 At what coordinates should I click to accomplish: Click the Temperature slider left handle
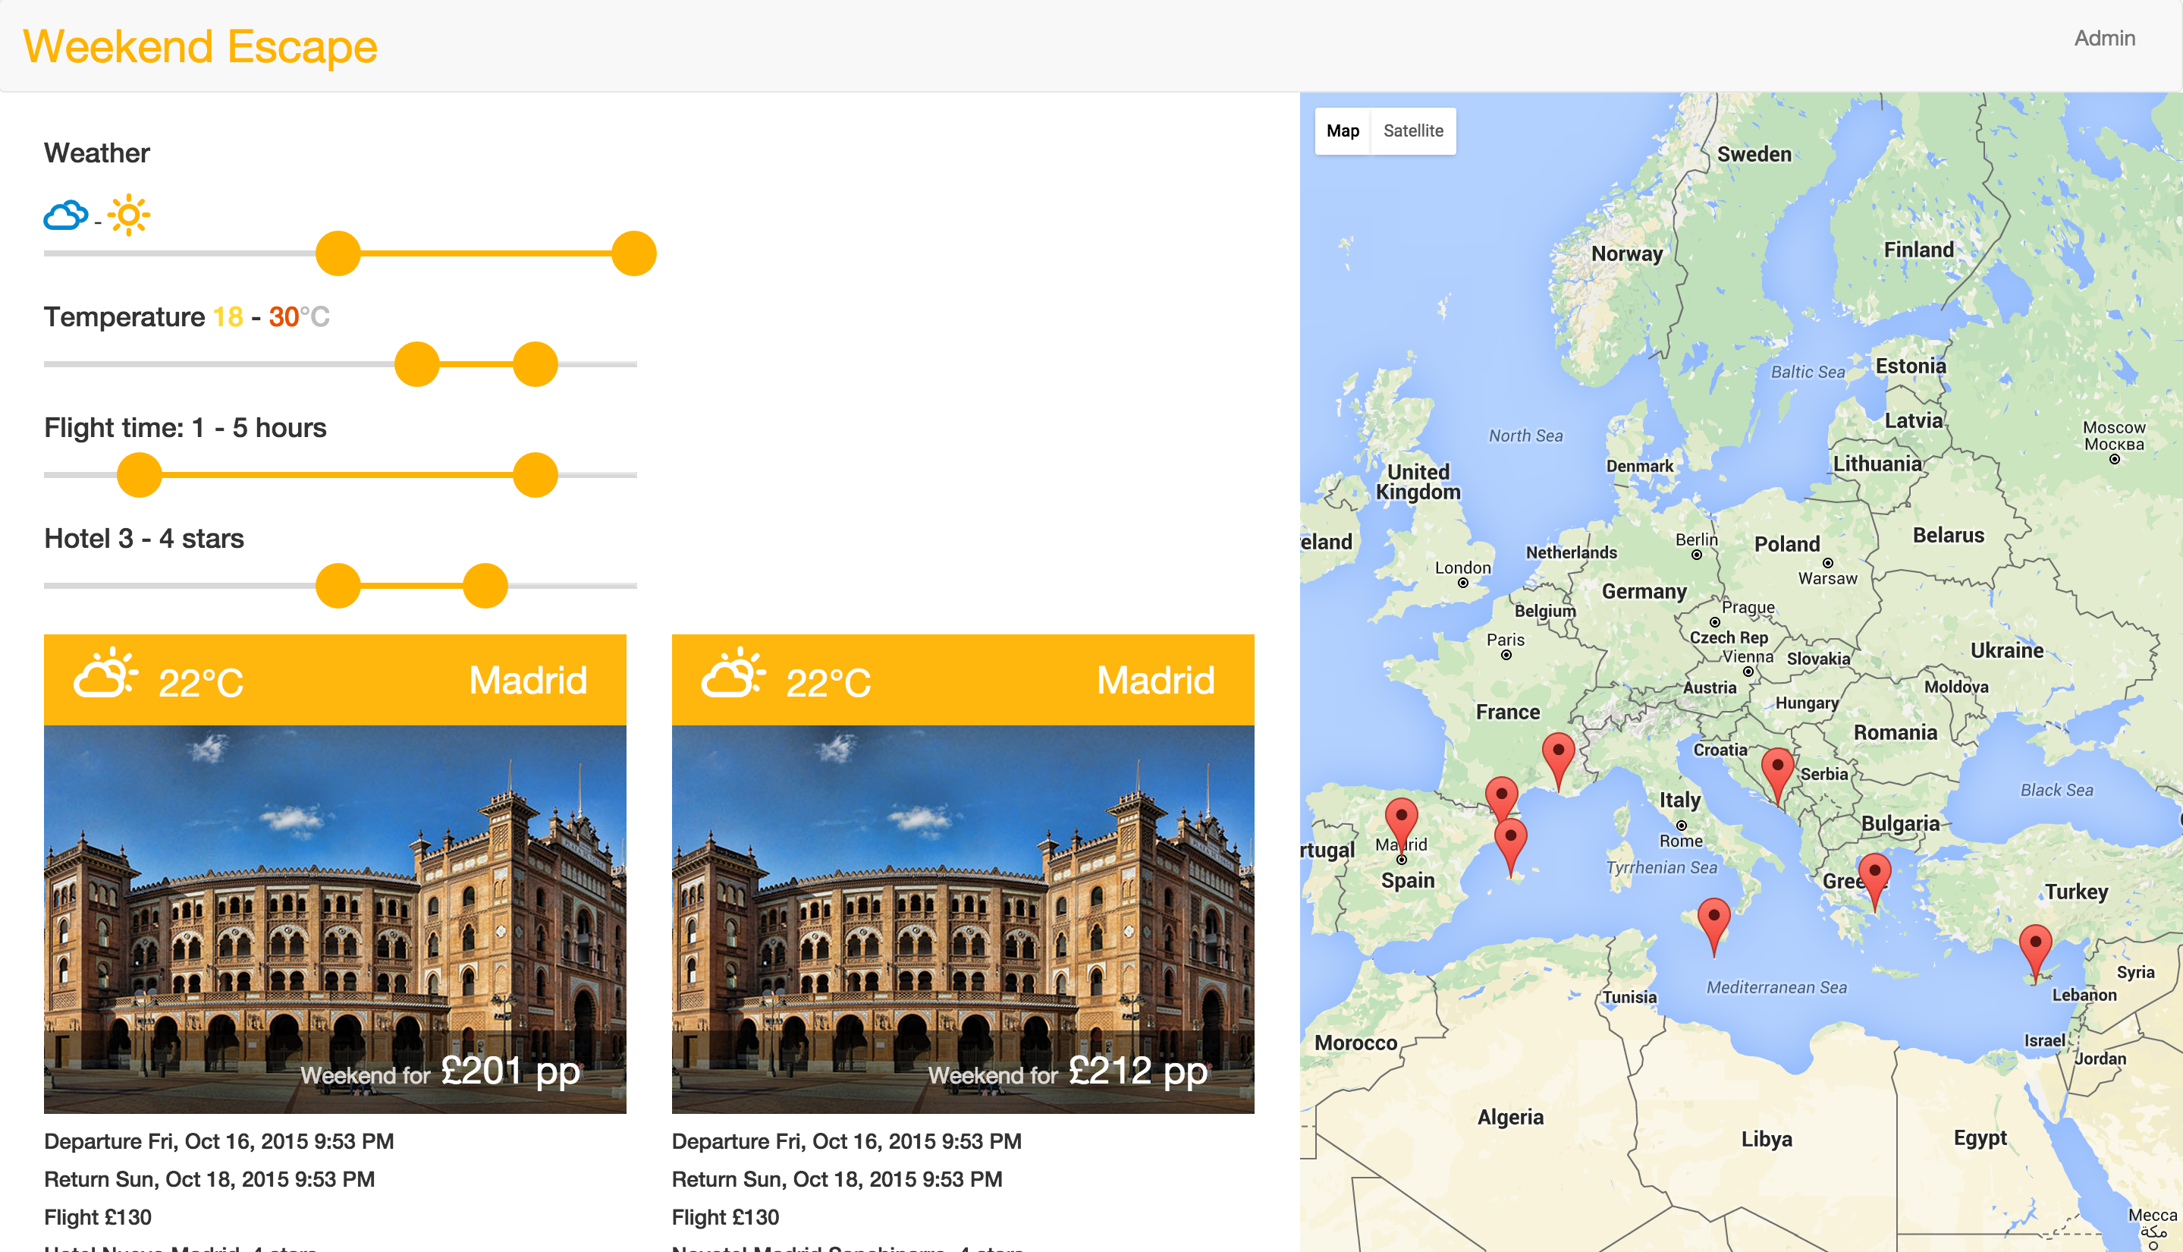pos(417,364)
